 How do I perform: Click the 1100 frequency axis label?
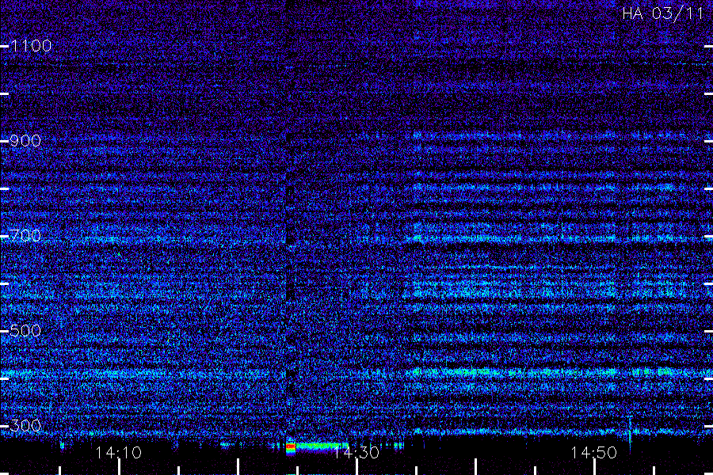[31, 46]
